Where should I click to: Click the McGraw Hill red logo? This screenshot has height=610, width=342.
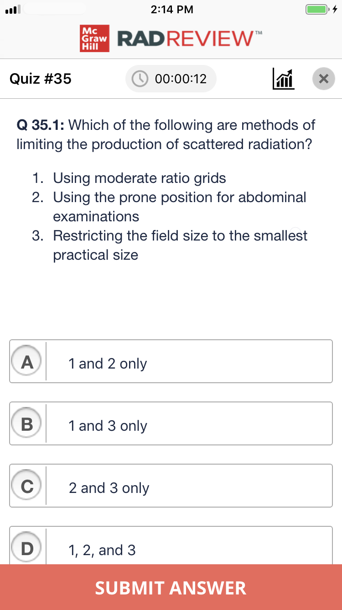click(94, 39)
